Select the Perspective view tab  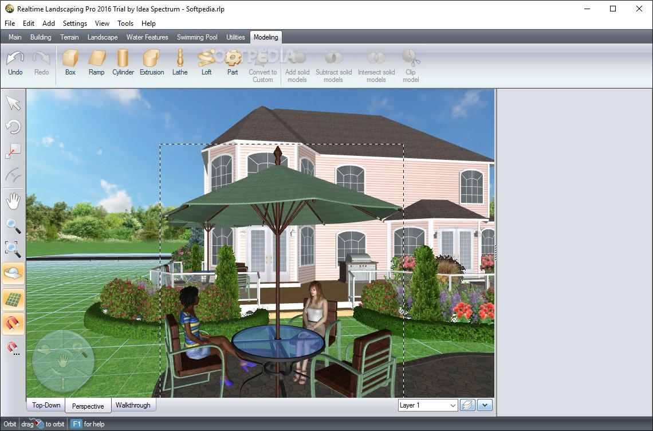(88, 406)
